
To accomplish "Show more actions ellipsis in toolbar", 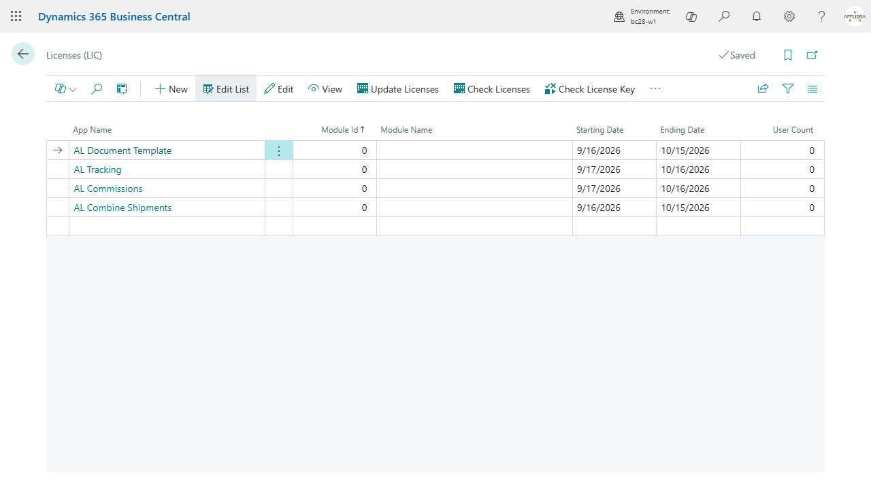I will pyautogui.click(x=655, y=88).
